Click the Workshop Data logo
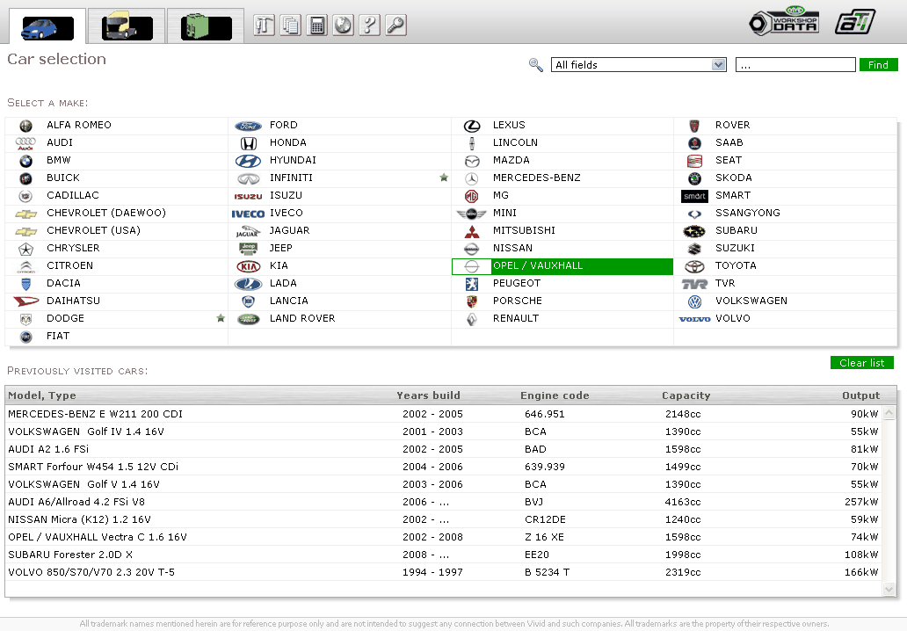Viewport: 907px width, 631px height. pos(784,21)
